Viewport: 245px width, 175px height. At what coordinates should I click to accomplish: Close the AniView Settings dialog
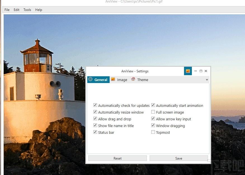206,71
